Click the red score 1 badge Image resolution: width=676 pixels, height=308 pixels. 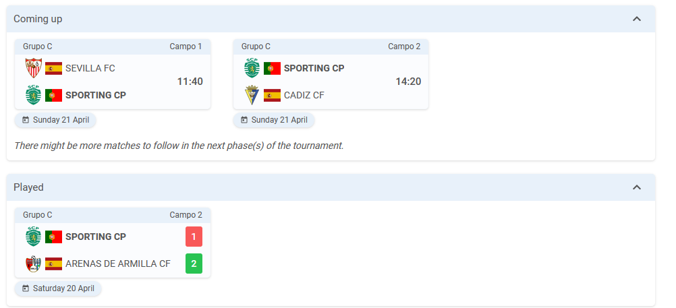194,237
